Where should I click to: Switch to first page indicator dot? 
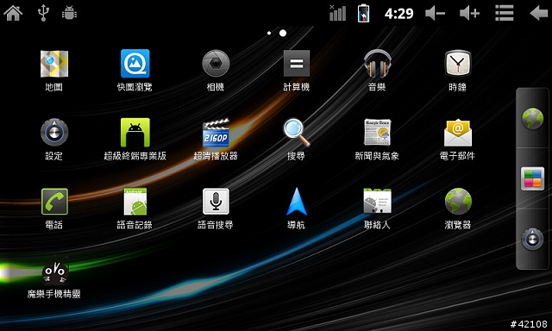(269, 33)
